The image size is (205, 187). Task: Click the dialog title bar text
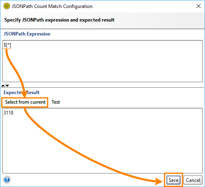[x=52, y=6]
